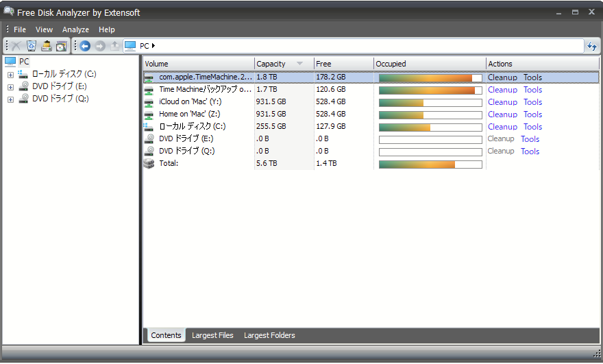Click the Recycle Bin toolbar icon

[x=31, y=46]
